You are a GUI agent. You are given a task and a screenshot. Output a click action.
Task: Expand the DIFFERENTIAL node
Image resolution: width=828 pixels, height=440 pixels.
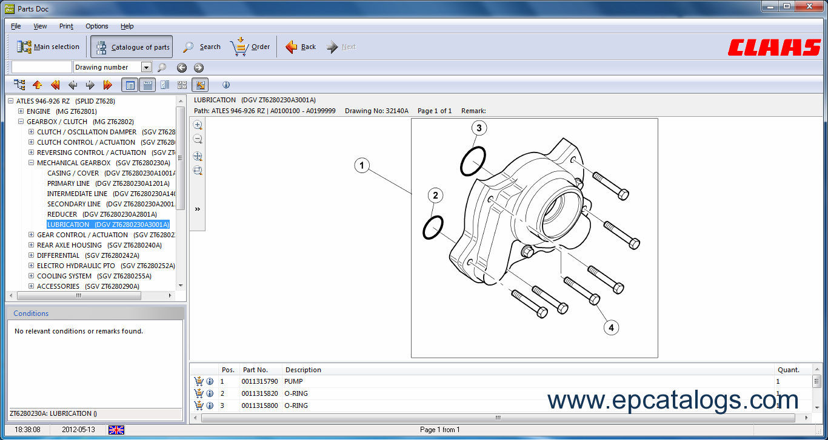[x=32, y=255]
